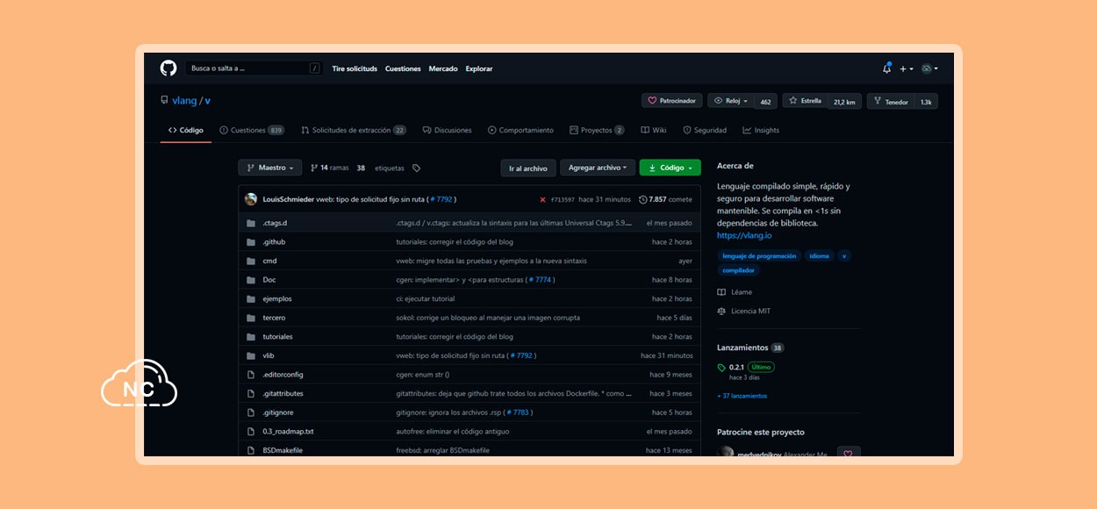Open the Cuestiones tab with 839 issues
Image resolution: width=1097 pixels, height=509 pixels.
click(x=252, y=130)
